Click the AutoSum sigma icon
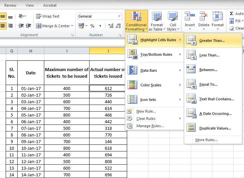The width and height of the screenshot is (244, 178). 232,14
